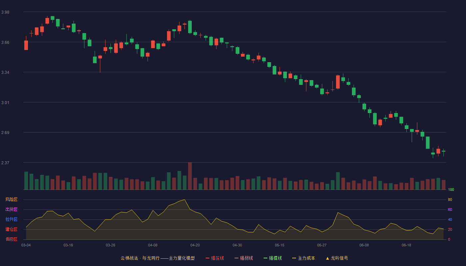Image resolution: width=466 pixels, height=266 pixels.
Task: Click the 03-26 date label
Action: coord(111,245)
